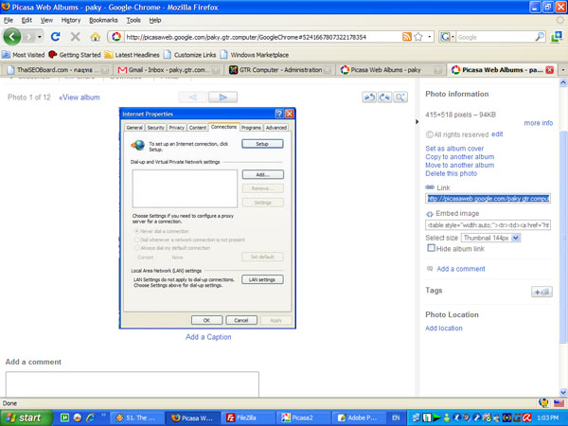Rotate the photo clockwise
The image size is (568, 426).
coord(384,98)
